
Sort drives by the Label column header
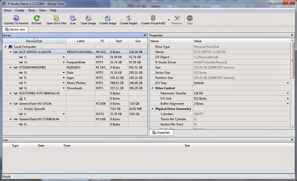click(80, 41)
